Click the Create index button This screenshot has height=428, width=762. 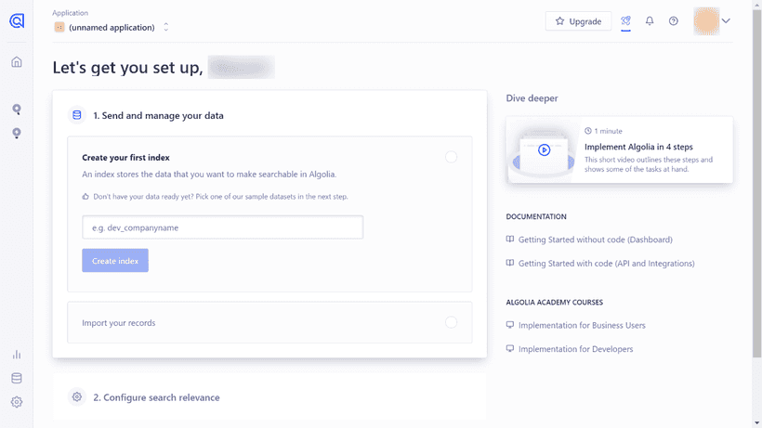tap(115, 261)
